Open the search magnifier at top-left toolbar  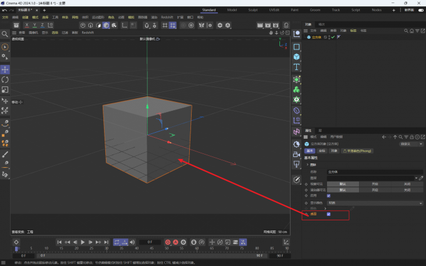(x=5, y=34)
